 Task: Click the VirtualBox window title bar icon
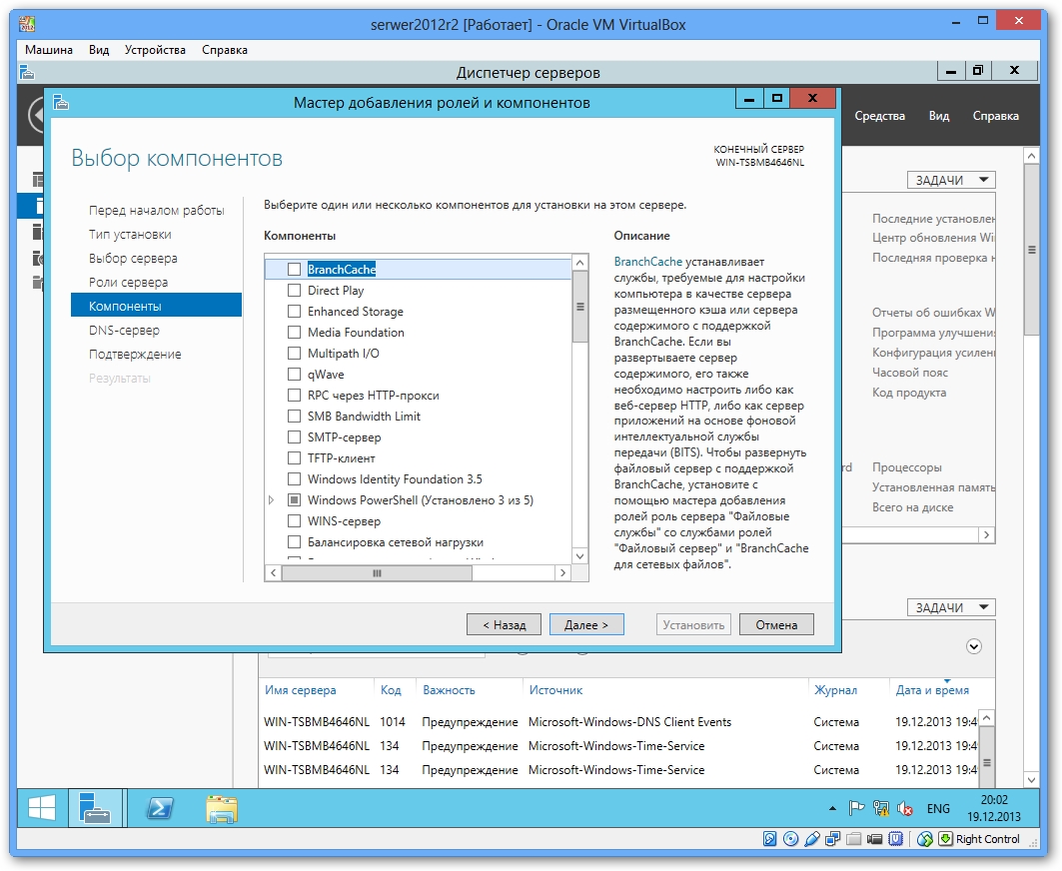point(27,24)
